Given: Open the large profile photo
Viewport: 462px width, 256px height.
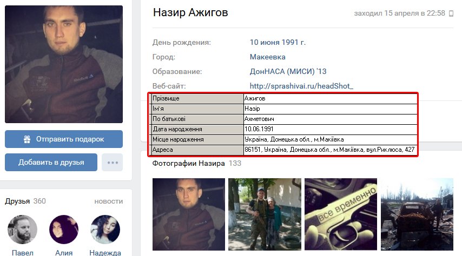Looking at the screenshot, I should (x=64, y=64).
